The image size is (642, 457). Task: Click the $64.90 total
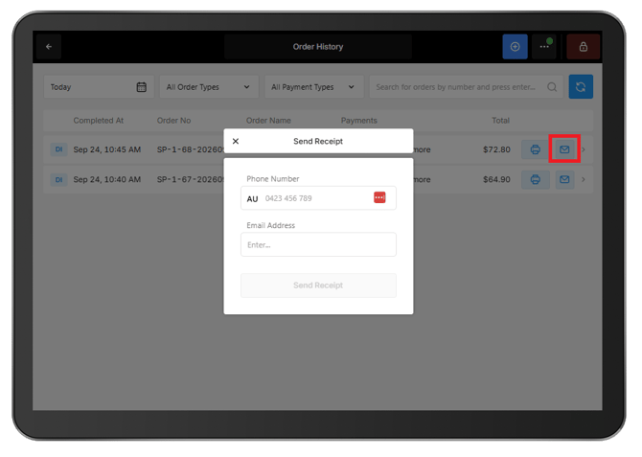(x=496, y=179)
